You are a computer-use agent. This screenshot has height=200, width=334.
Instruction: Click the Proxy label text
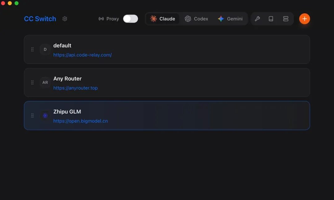click(x=113, y=19)
